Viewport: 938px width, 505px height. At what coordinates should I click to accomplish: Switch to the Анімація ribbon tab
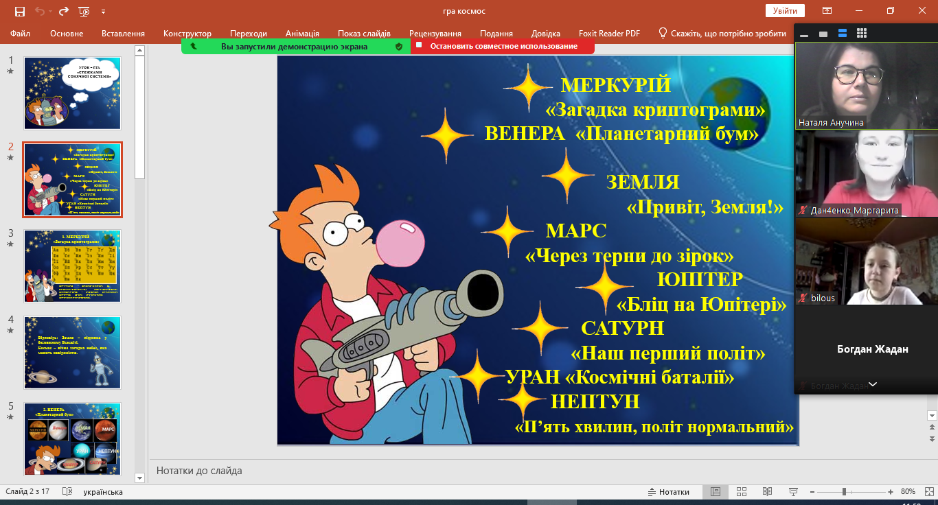point(302,33)
